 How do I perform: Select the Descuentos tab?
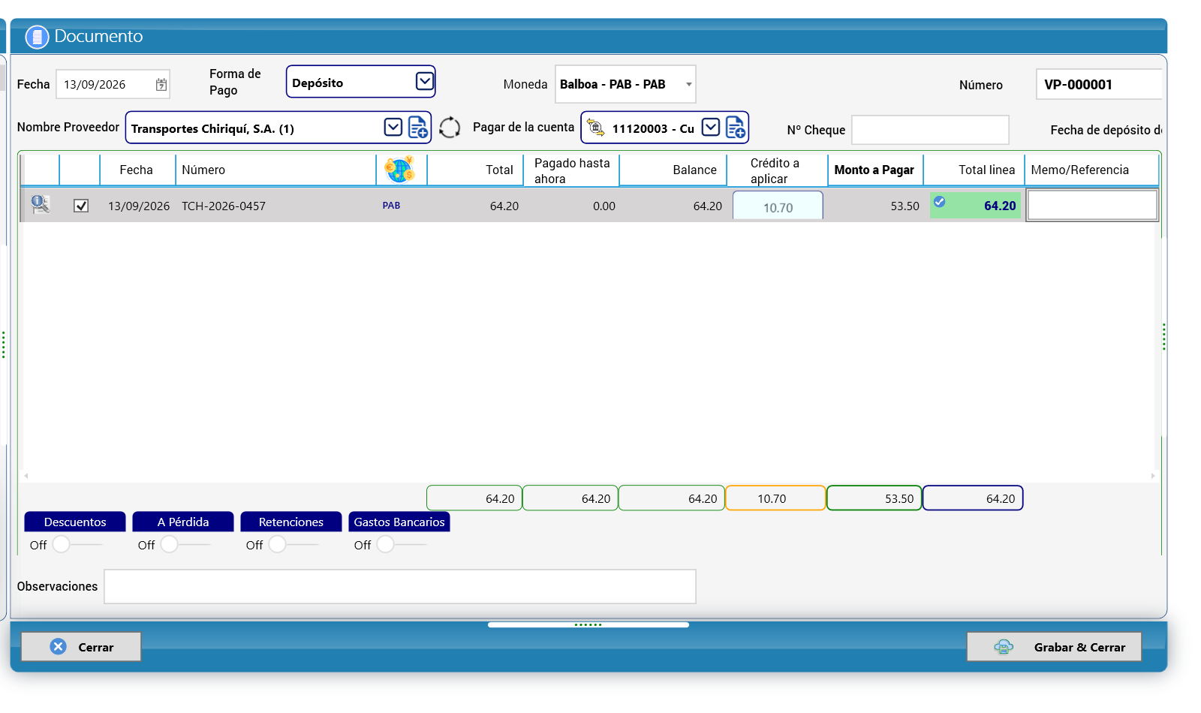pos(75,522)
